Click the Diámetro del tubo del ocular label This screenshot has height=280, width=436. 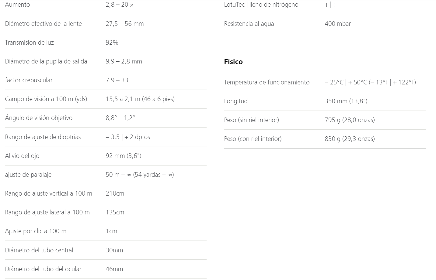pos(43,269)
